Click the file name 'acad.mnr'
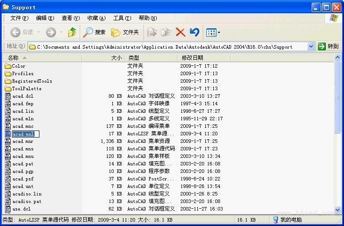Screen dimensions: 344x226 point(23,142)
